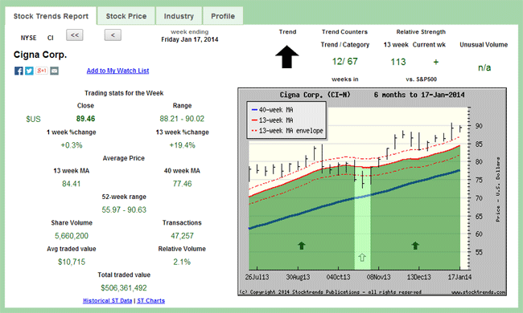Select avg traded value $10,715
Viewport: 523px width, 313px height.
point(72,262)
